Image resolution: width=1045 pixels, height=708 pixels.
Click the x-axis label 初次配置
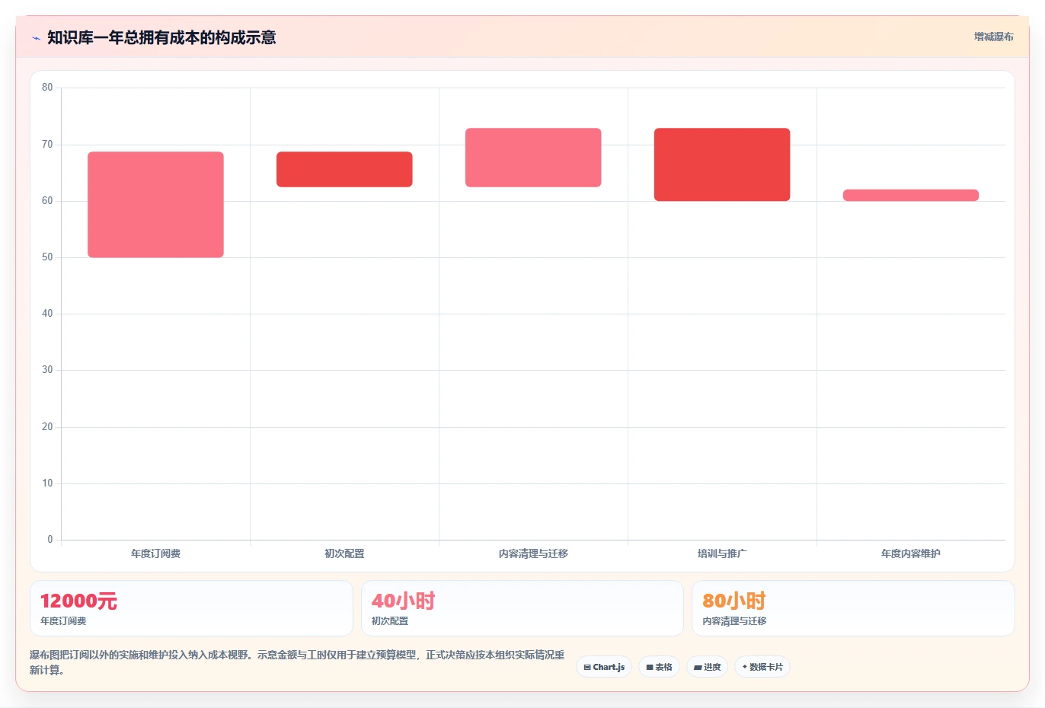(x=344, y=553)
